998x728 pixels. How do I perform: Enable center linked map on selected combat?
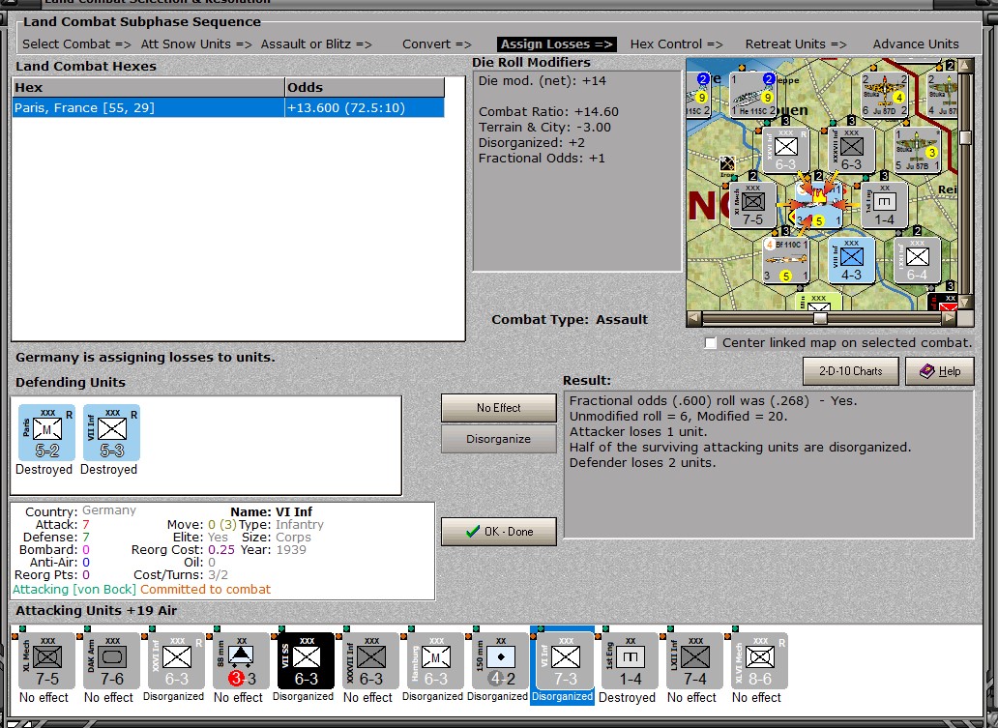711,343
